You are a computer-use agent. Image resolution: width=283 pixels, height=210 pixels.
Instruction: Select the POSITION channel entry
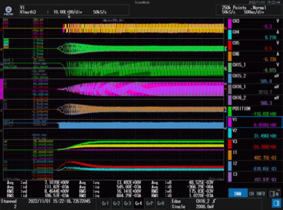click(x=254, y=111)
